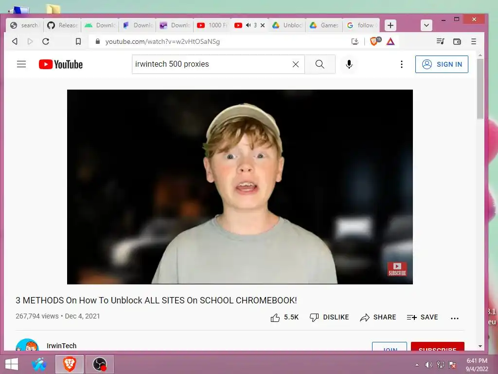The width and height of the screenshot is (498, 374).
Task: Click the browser forward arrow
Action: (x=30, y=41)
